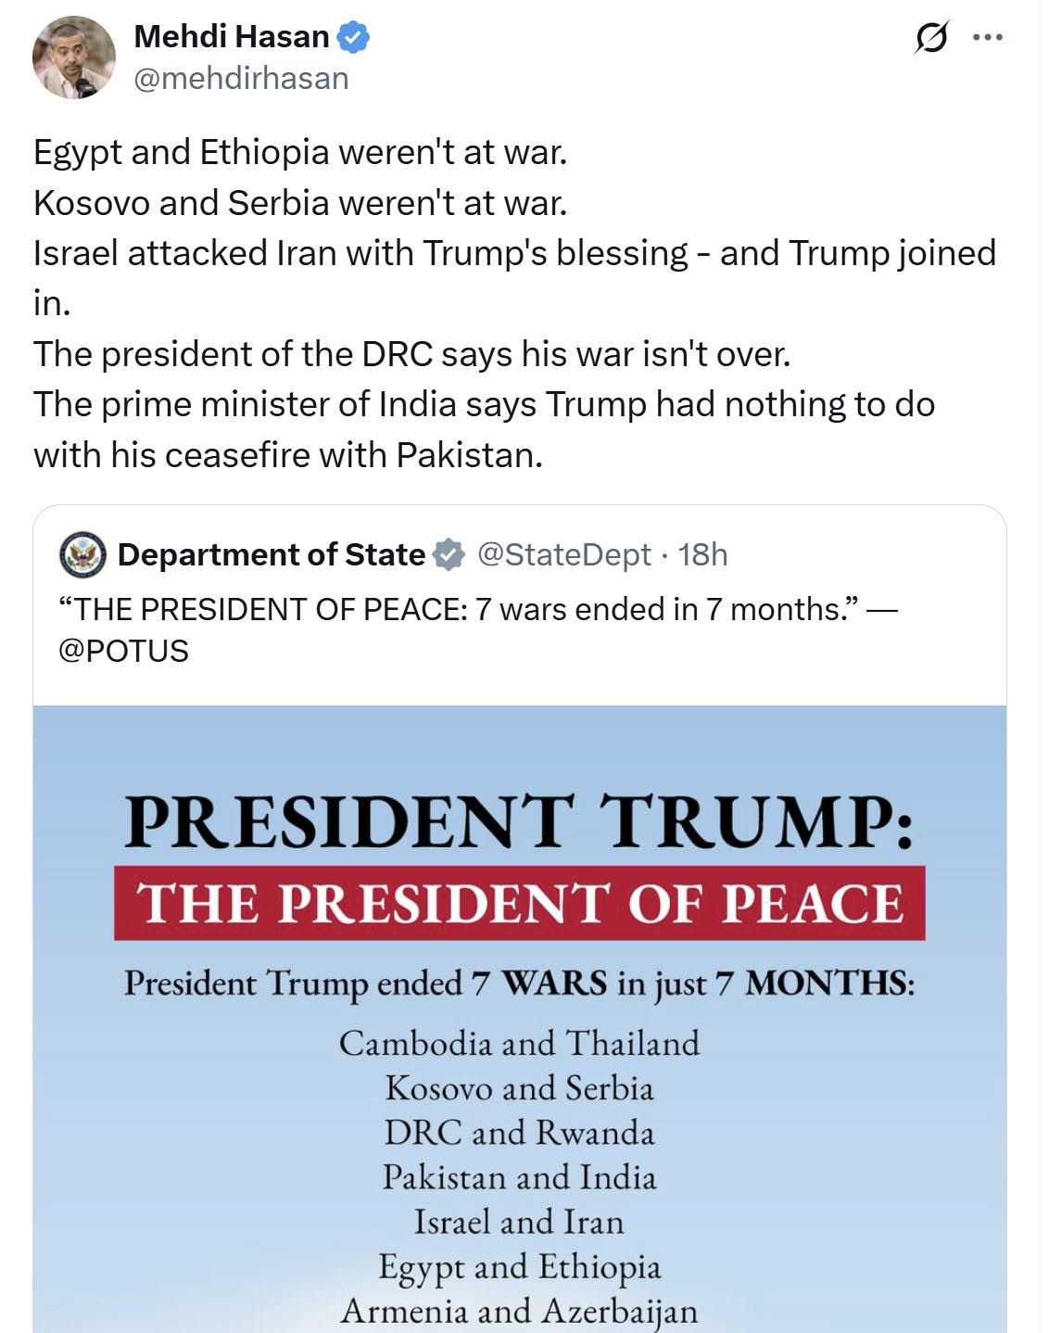1049x1333 pixels.
Task: Click the line about India's prime minister
Action: 483,405
